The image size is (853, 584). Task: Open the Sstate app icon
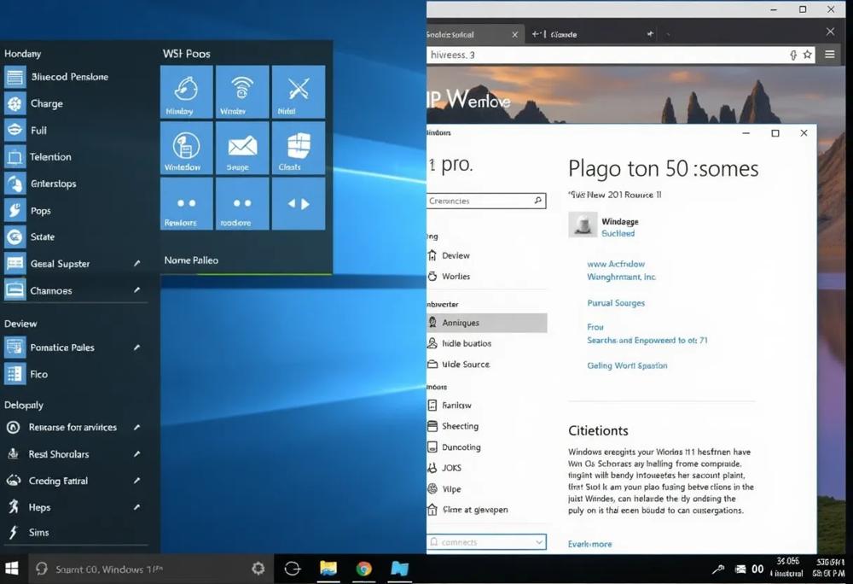[15, 237]
